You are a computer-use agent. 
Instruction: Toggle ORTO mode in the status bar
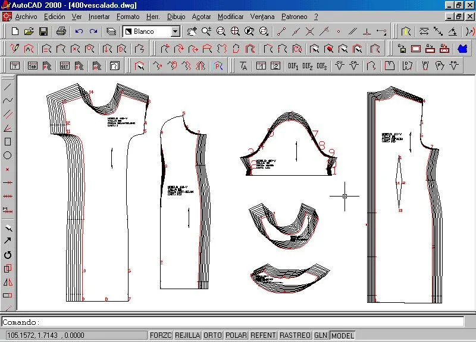tap(212, 335)
